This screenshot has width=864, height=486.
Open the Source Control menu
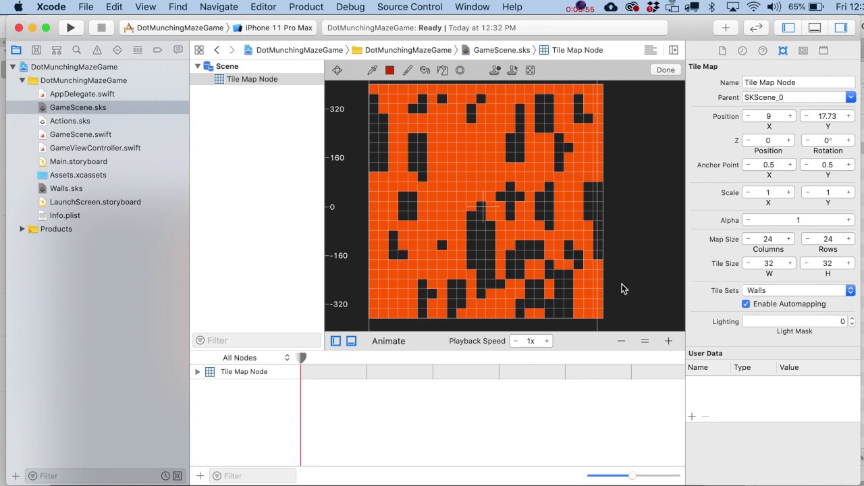coord(410,7)
